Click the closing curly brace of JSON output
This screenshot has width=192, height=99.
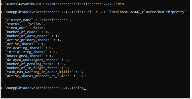2,80
